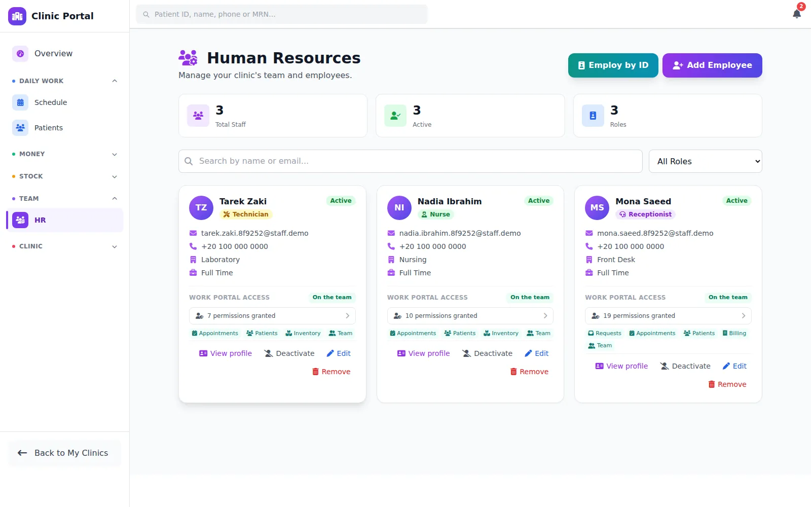Click Tarek Zaki's email envelope icon
Viewport: 811px width, 507px height.
pos(193,233)
